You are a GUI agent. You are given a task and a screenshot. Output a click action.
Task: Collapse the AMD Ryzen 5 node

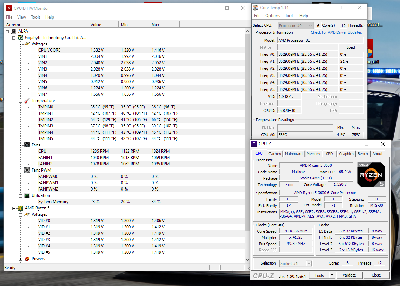click(14, 208)
